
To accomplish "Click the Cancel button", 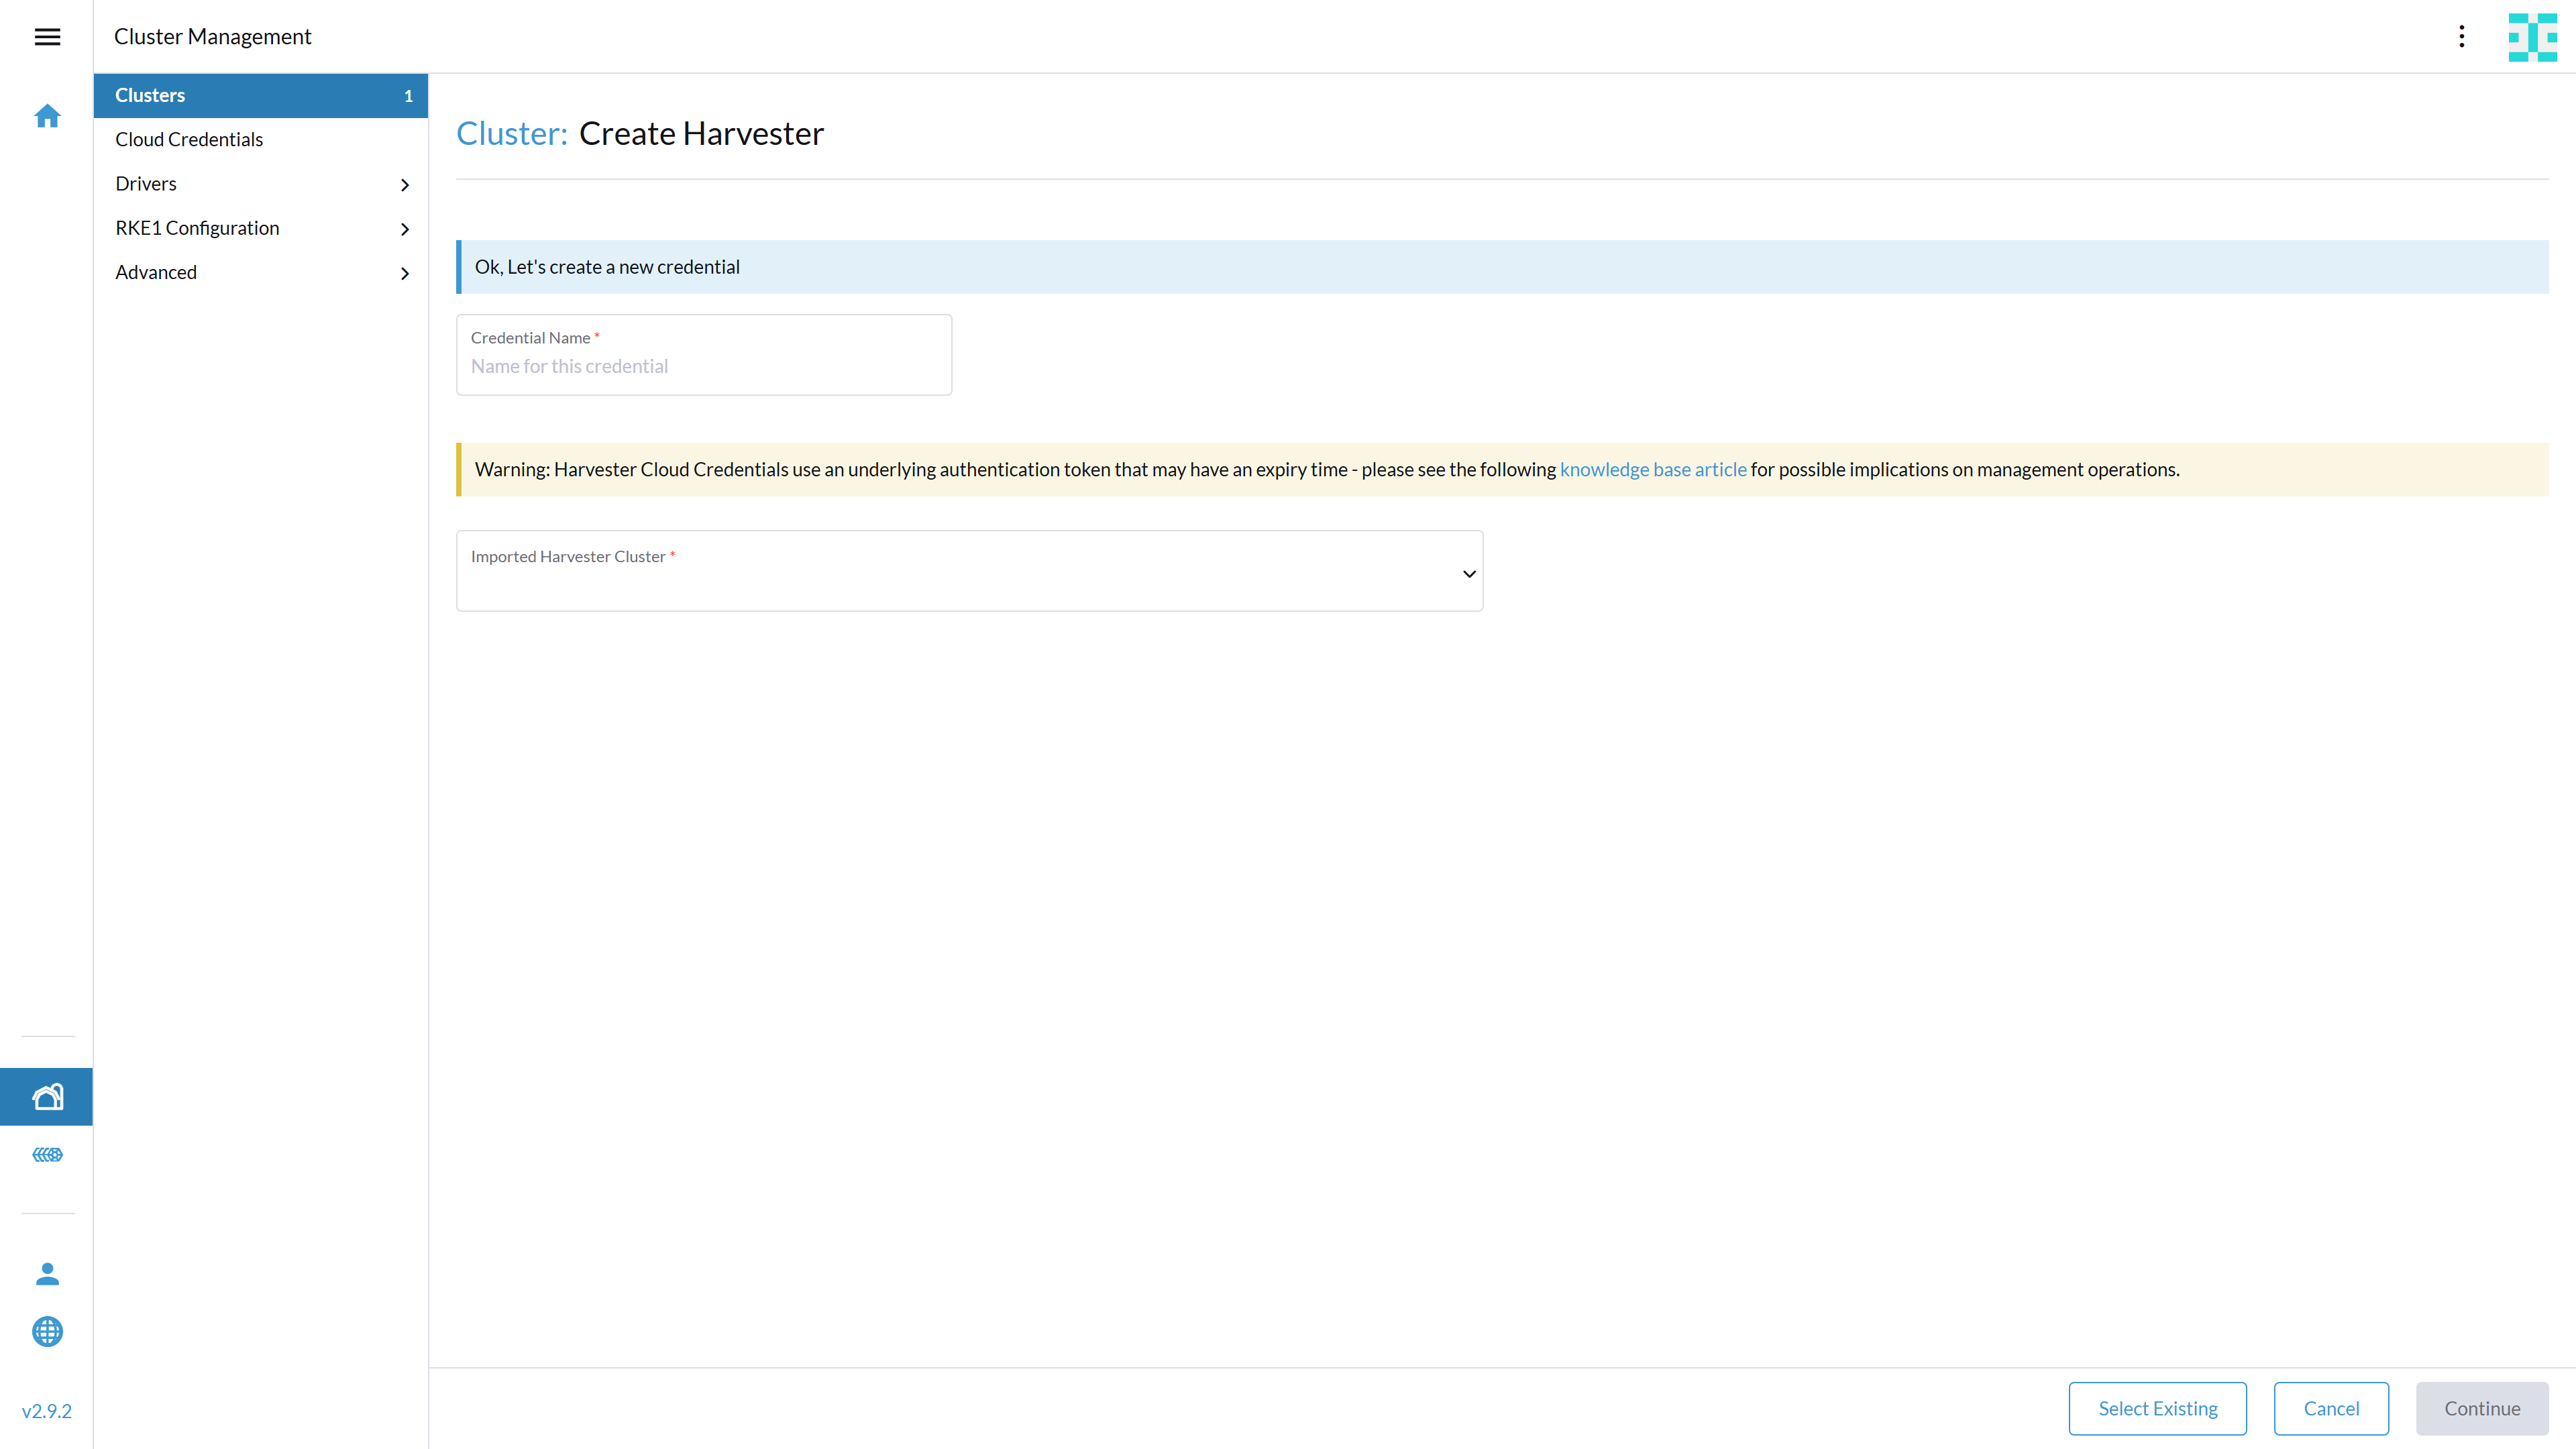I will pos(2331,1408).
